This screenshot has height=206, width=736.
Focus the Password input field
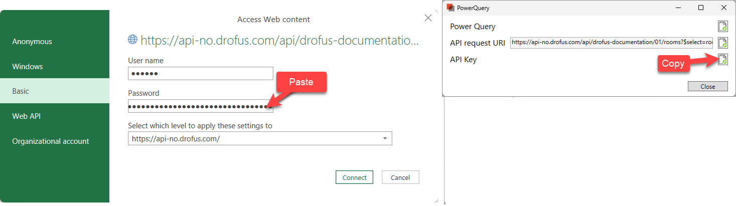click(200, 106)
